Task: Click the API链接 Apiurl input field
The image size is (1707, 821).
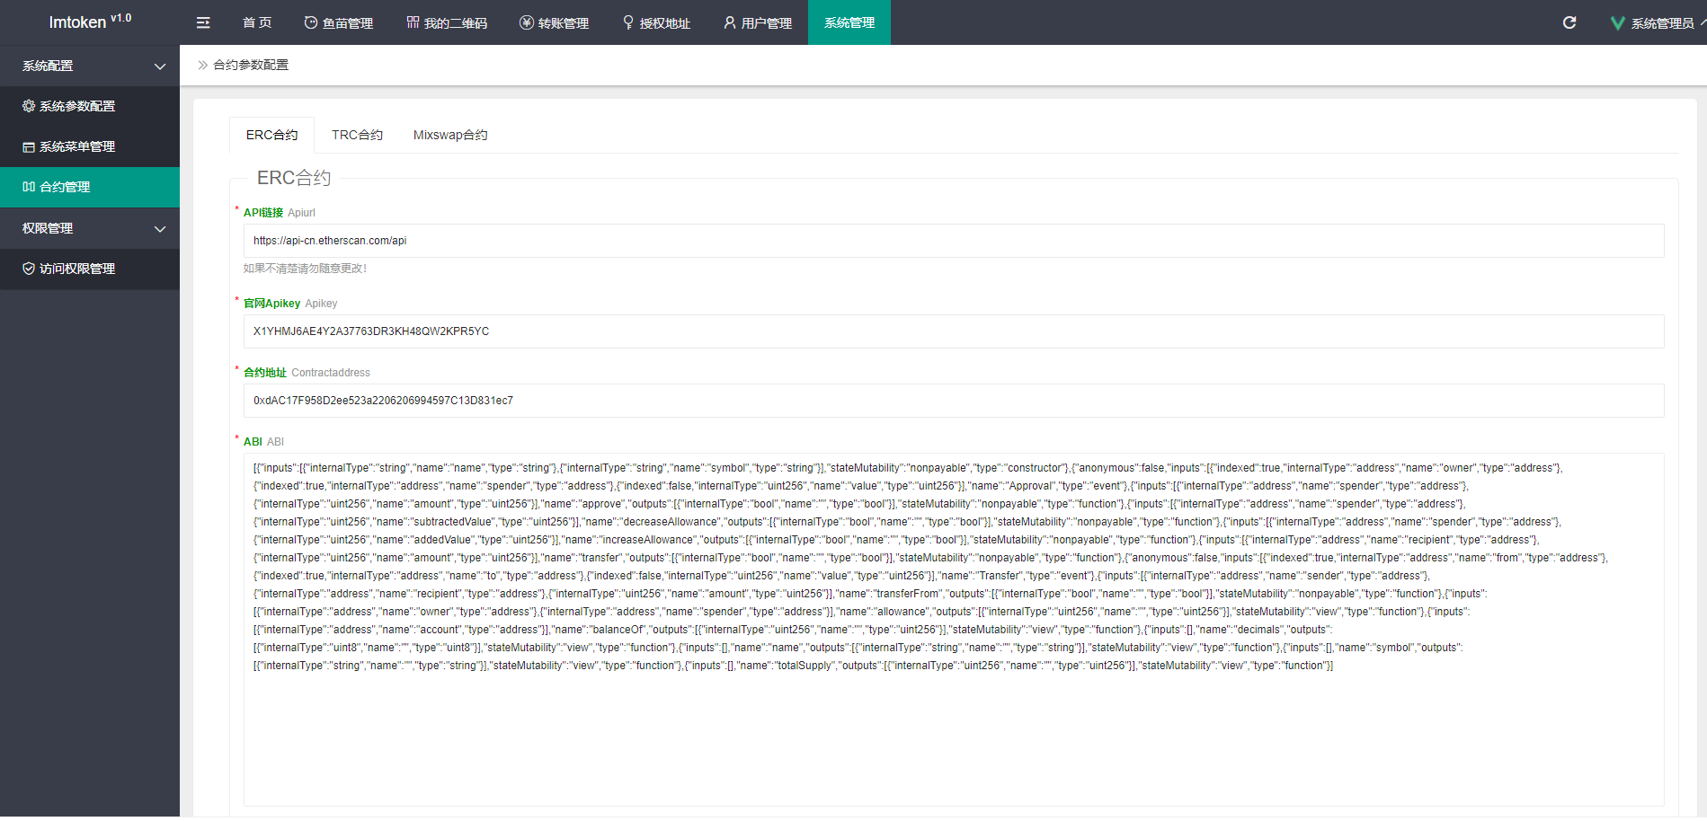Action: 953,241
